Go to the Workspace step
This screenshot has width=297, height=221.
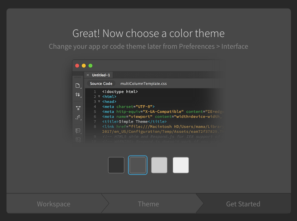pos(54,204)
